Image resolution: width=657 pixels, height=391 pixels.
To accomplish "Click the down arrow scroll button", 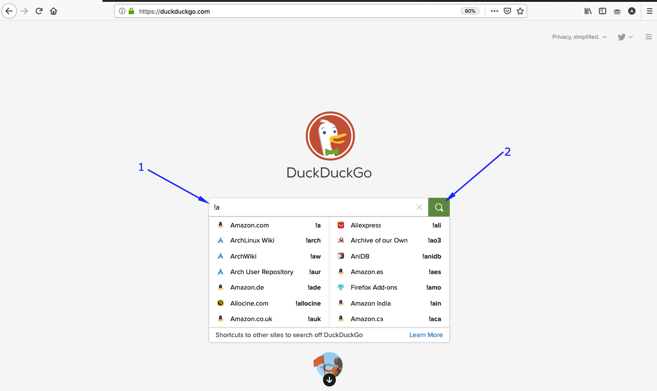I will click(328, 380).
